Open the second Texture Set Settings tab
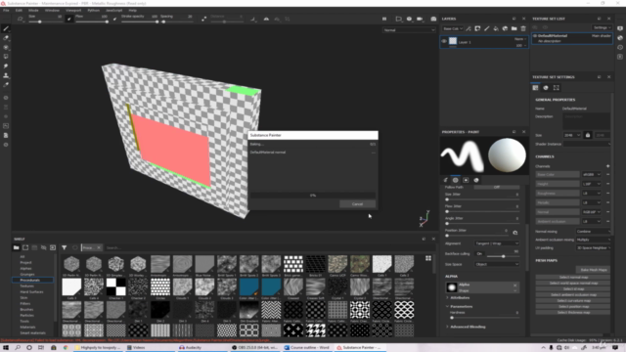This screenshot has width=626, height=352. coord(546,88)
